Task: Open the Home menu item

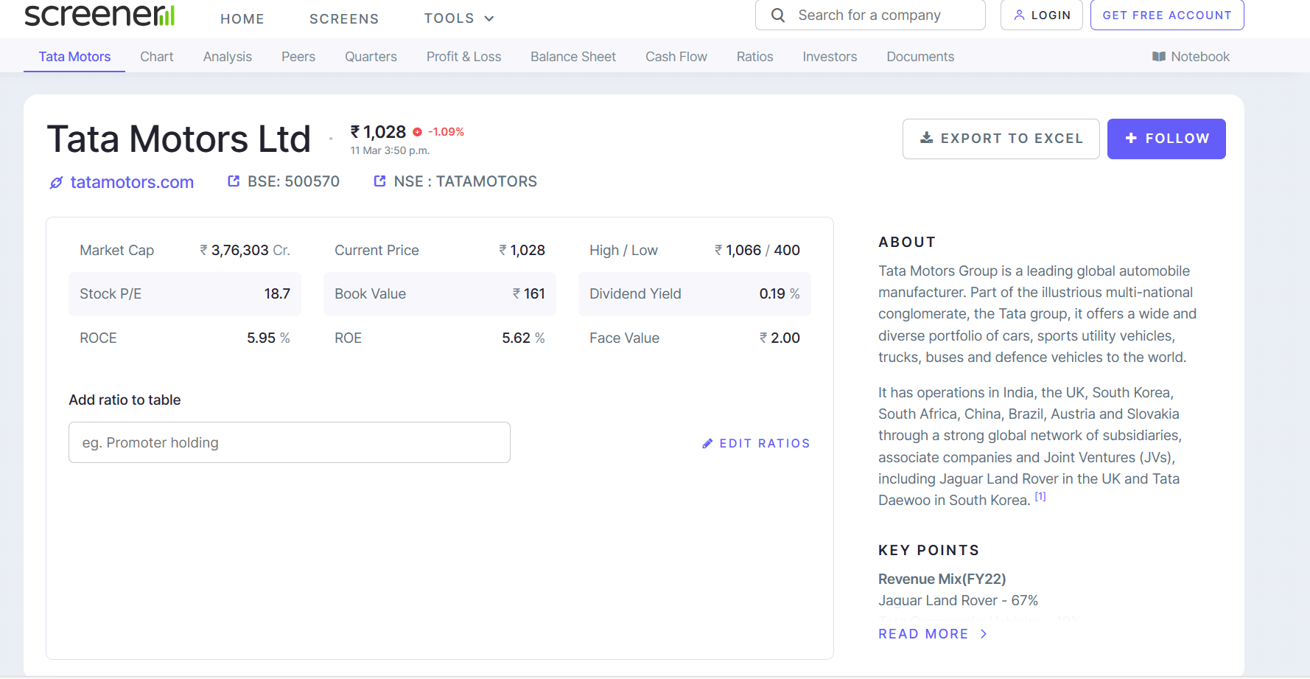Action: pos(242,18)
